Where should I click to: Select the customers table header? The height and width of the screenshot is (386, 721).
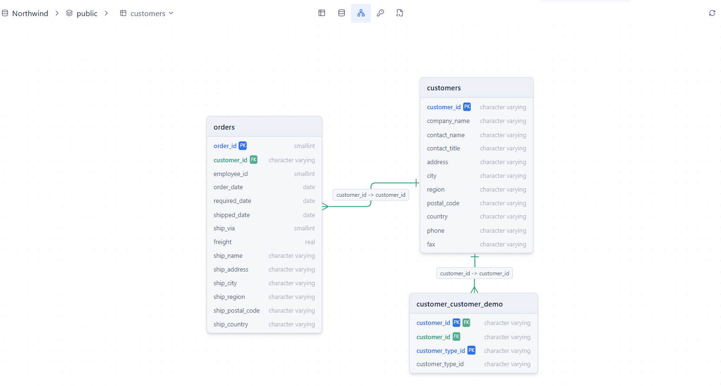[x=476, y=88]
